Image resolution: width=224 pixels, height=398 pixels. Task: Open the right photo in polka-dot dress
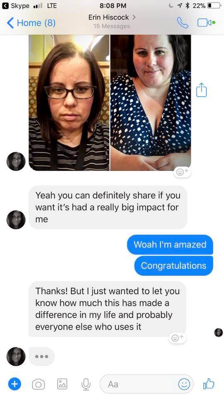point(151,102)
